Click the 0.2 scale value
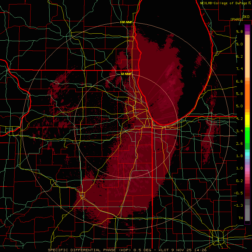Screen dimensions: 252x252 [239, 181]
